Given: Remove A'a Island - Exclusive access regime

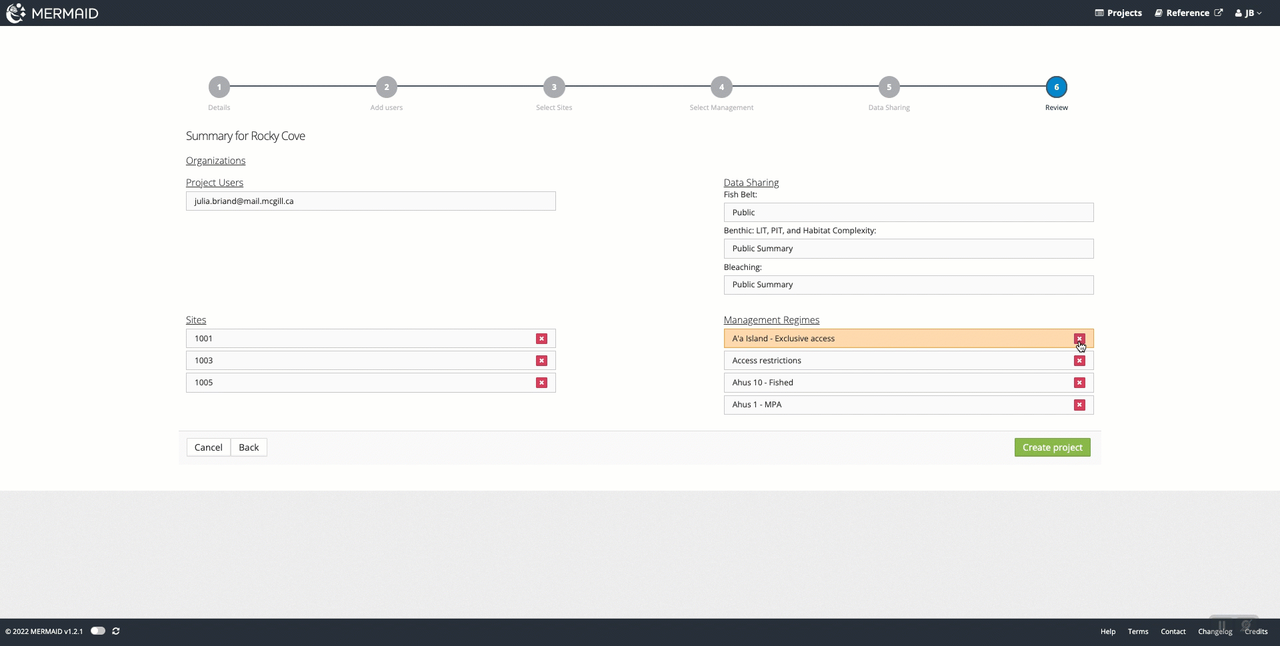Looking at the screenshot, I should tap(1079, 339).
